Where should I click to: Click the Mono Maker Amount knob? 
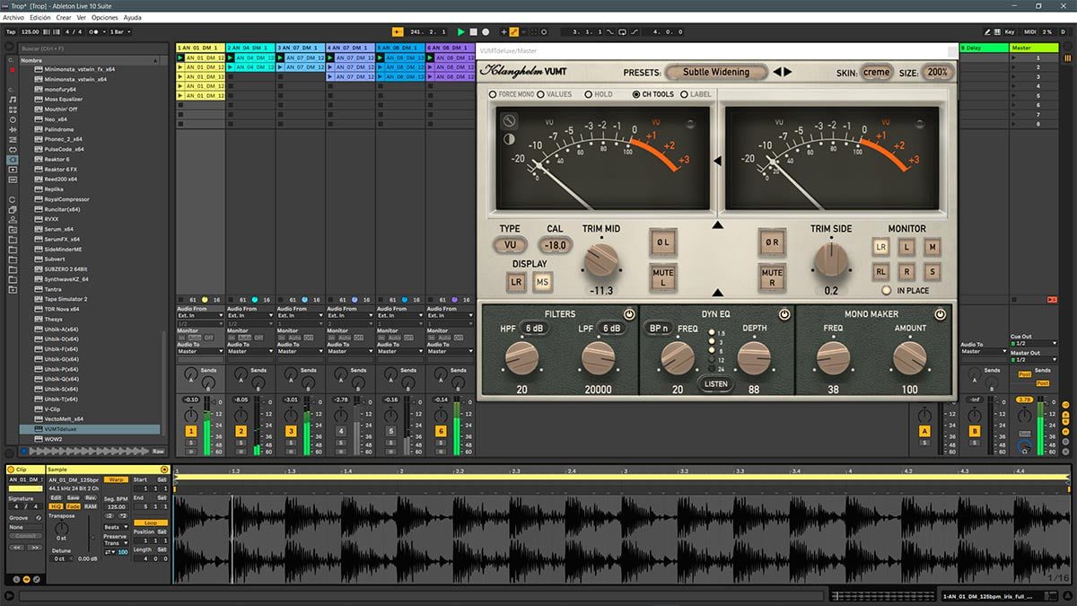909,358
